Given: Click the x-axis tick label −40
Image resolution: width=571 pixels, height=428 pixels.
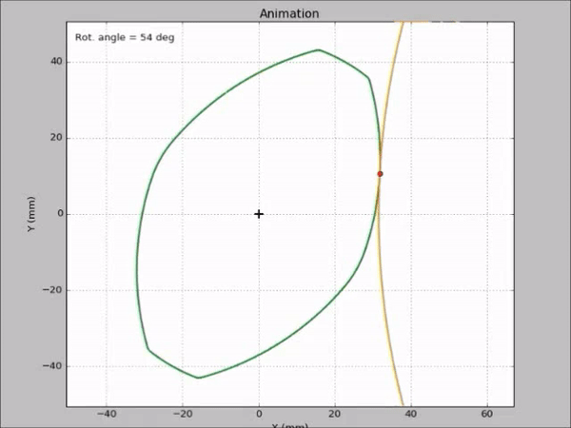Looking at the screenshot, I should [x=107, y=414].
